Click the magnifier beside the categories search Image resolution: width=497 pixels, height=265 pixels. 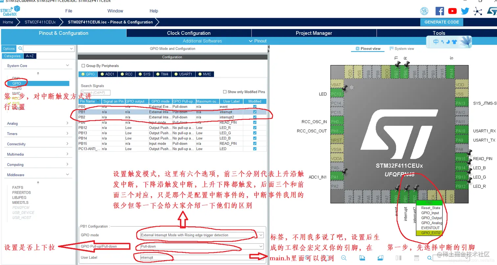pos(20,48)
